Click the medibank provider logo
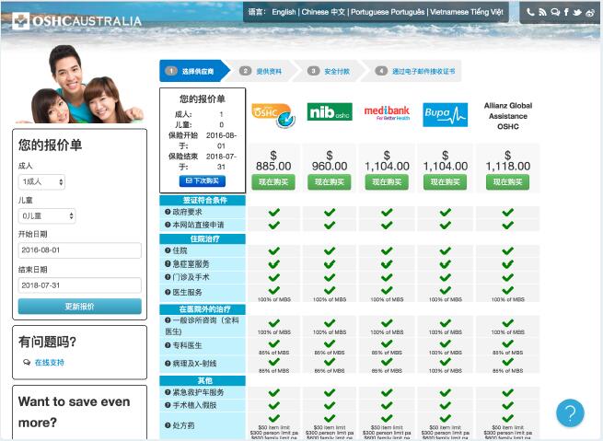Image resolution: width=603 pixels, height=441 pixels. tap(387, 112)
